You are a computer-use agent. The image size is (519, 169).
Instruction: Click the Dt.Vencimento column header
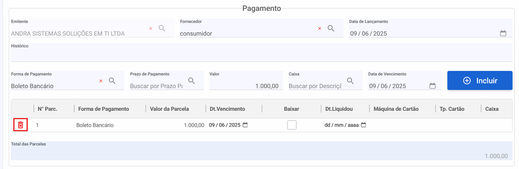(228, 109)
